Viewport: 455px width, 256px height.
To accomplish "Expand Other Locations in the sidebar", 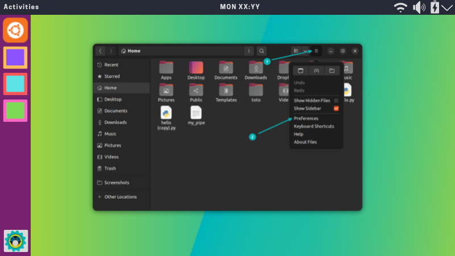I will click(120, 197).
